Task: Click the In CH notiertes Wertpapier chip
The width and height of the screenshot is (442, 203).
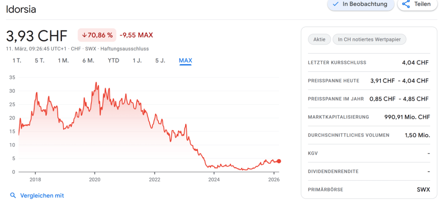Action: pos(369,39)
